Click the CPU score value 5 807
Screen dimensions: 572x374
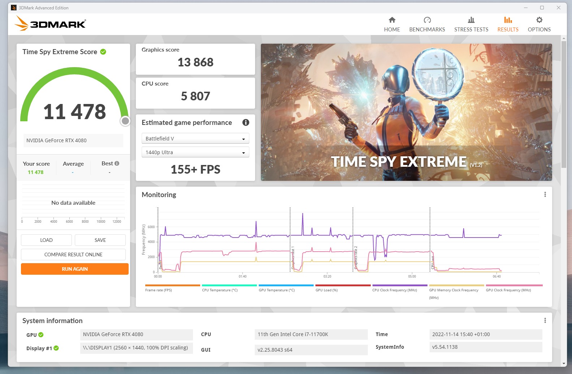pyautogui.click(x=195, y=96)
